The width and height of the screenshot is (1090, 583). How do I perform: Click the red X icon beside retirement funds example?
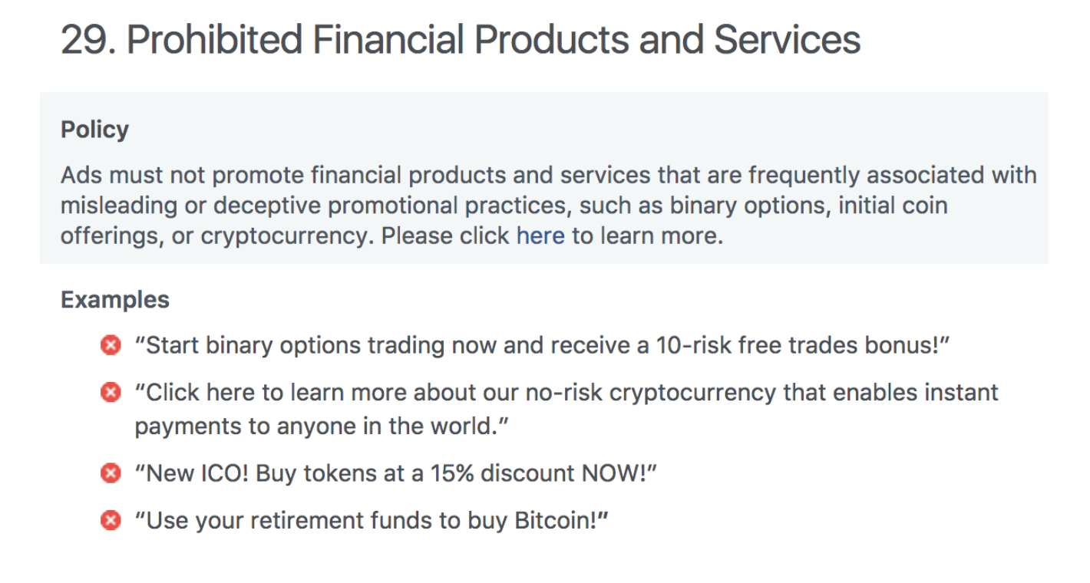[x=111, y=521]
